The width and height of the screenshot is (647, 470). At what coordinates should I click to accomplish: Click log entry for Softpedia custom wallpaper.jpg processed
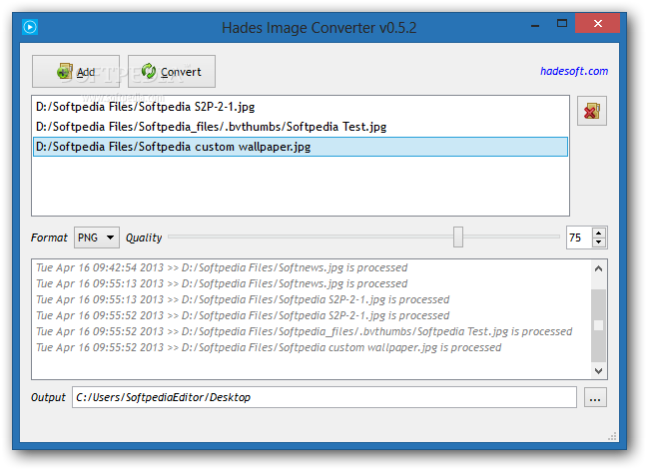(x=269, y=347)
